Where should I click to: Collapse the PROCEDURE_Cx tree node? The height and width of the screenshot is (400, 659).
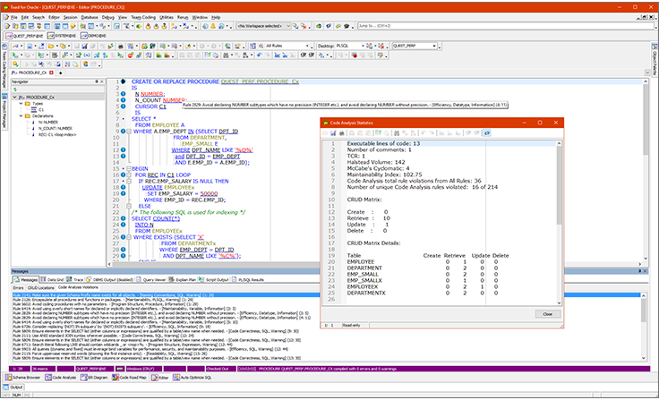14,97
